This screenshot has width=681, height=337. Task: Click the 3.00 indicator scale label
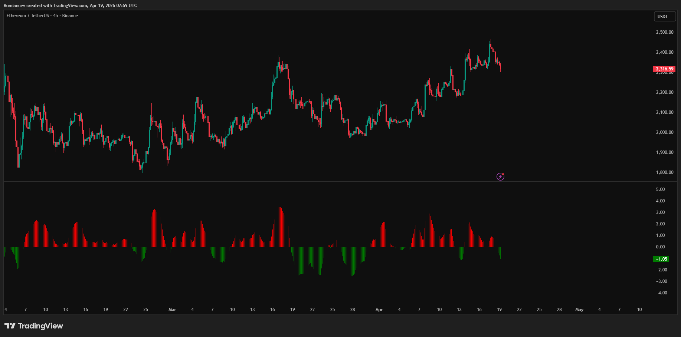click(661, 212)
